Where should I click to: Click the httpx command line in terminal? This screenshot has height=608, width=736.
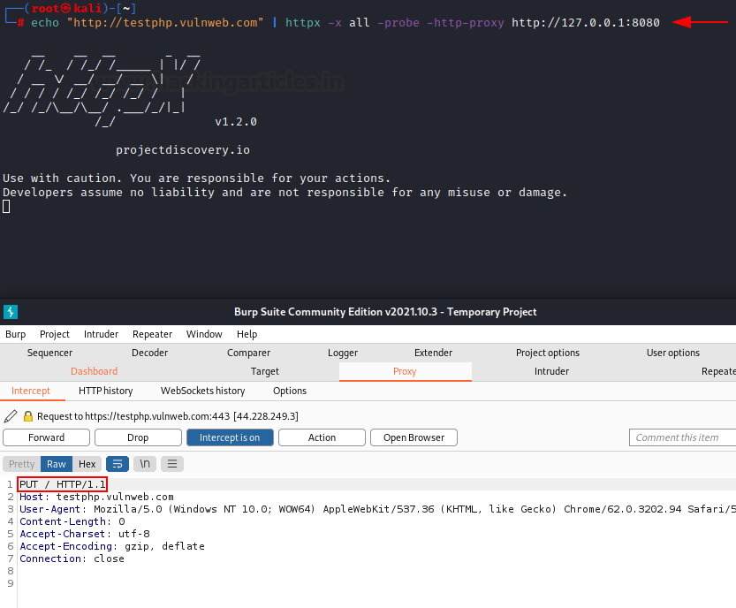tap(345, 23)
